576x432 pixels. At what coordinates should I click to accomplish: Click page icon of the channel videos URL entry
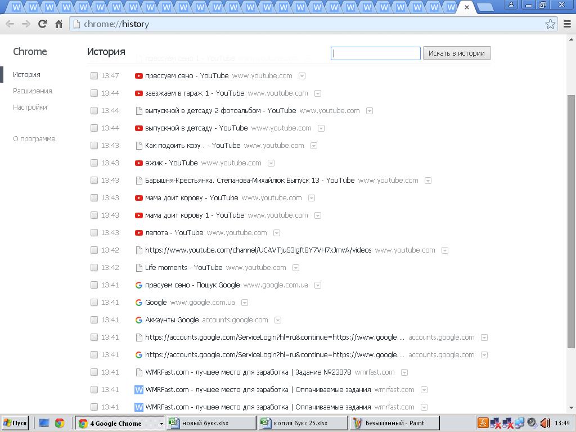pyautogui.click(x=139, y=250)
